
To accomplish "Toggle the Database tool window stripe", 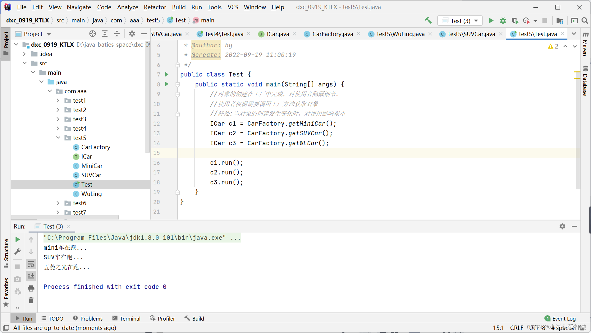I will coord(585,81).
